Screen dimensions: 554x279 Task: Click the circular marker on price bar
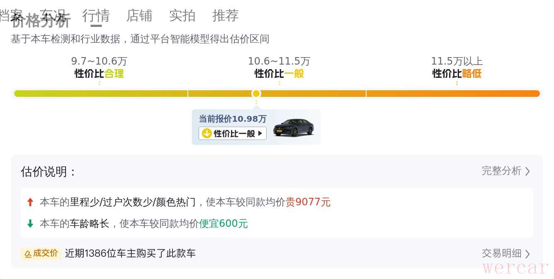[x=256, y=94]
